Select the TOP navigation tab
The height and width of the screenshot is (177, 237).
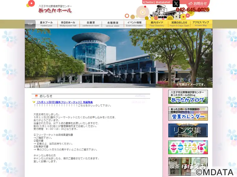coord(30,24)
